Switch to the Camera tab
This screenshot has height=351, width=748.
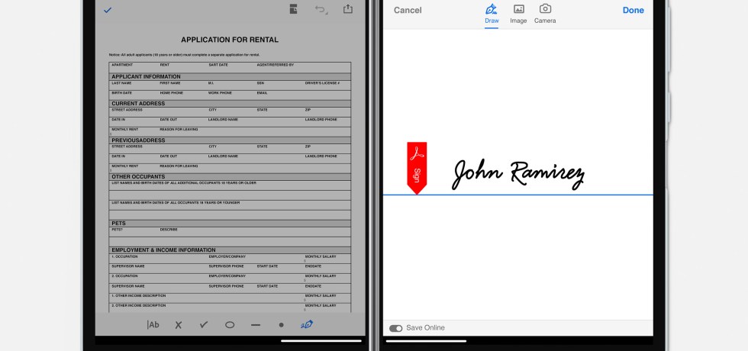(x=545, y=14)
